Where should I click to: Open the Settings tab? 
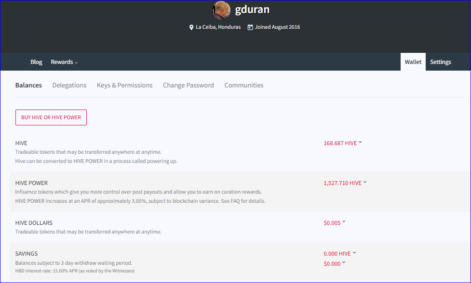click(x=440, y=62)
